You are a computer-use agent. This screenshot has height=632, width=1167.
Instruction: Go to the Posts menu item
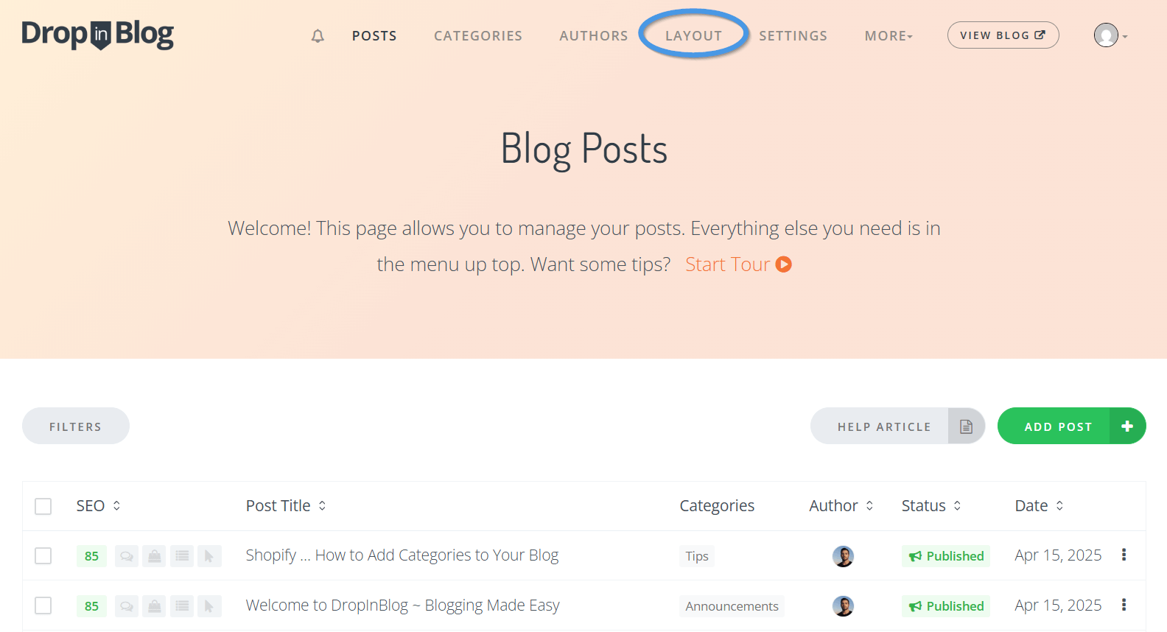coord(374,36)
